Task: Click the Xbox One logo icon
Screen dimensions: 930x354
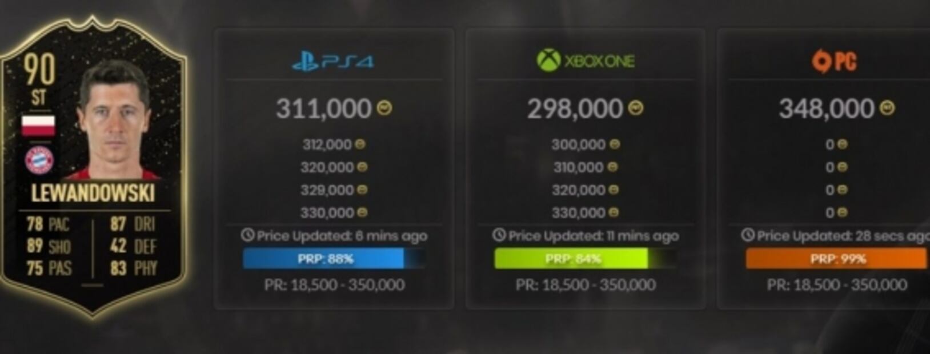Action: click(x=548, y=60)
